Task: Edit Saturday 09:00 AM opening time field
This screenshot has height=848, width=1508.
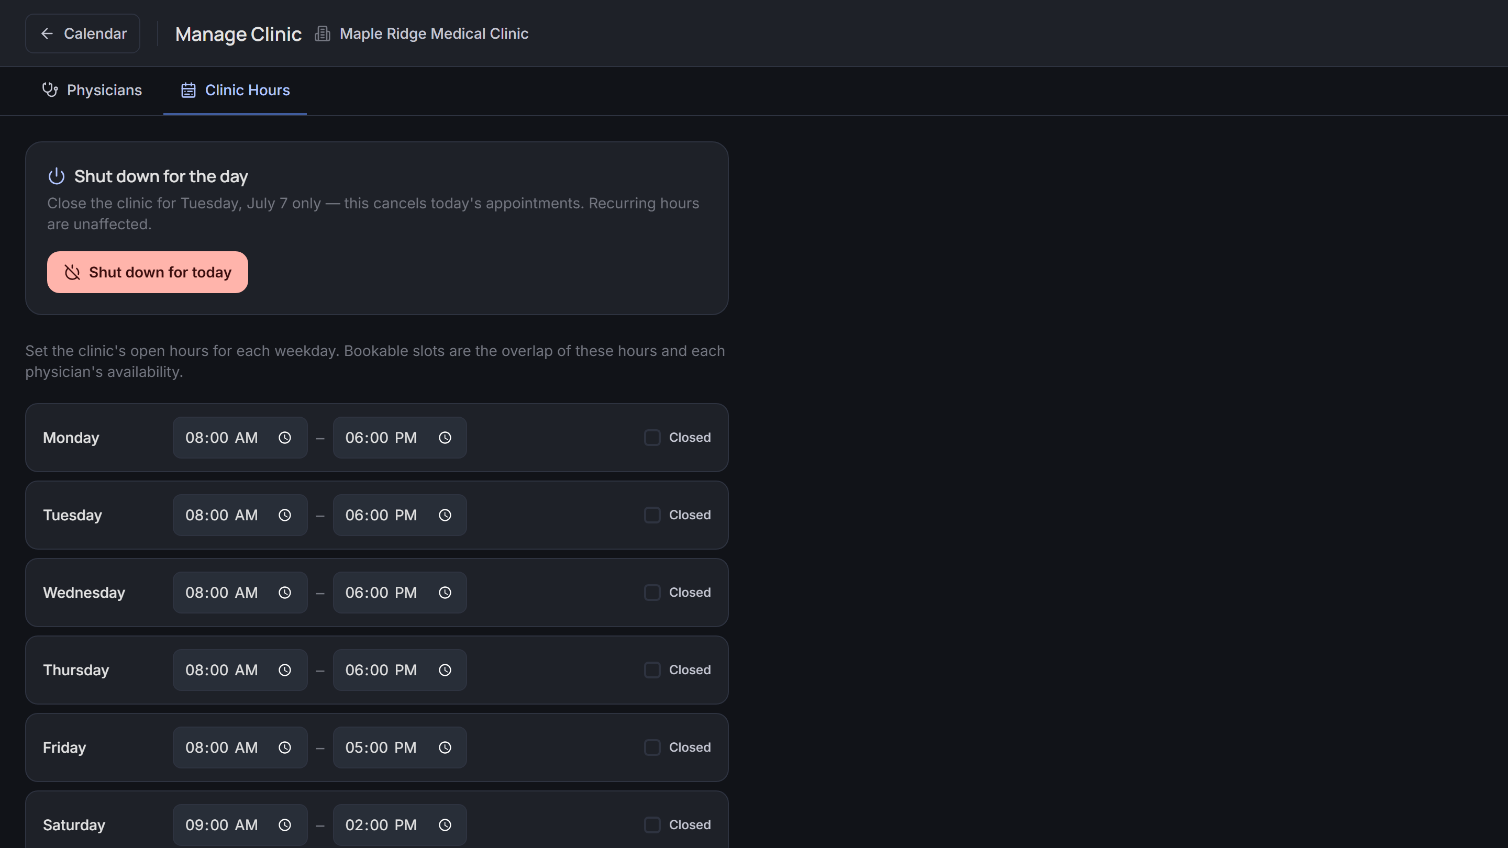Action: click(240, 825)
